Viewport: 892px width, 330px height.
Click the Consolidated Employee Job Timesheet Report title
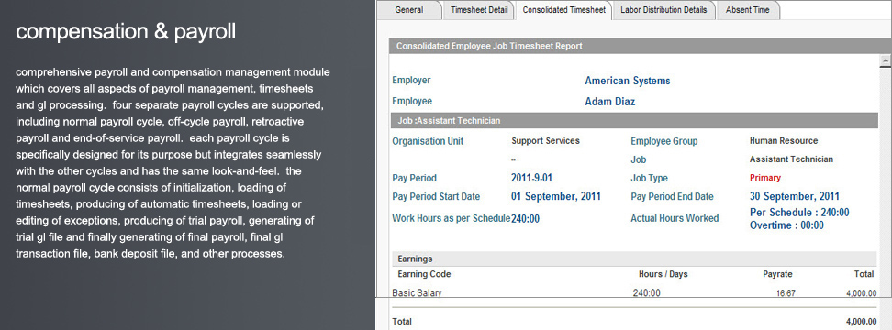tap(489, 46)
